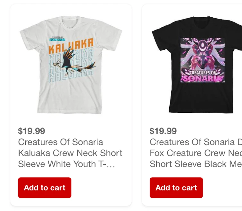Image resolution: width=242 pixels, height=211 pixels.
Task: Click "Creatures Of Sonaria" heading of the black shirt
Action: coord(192,142)
